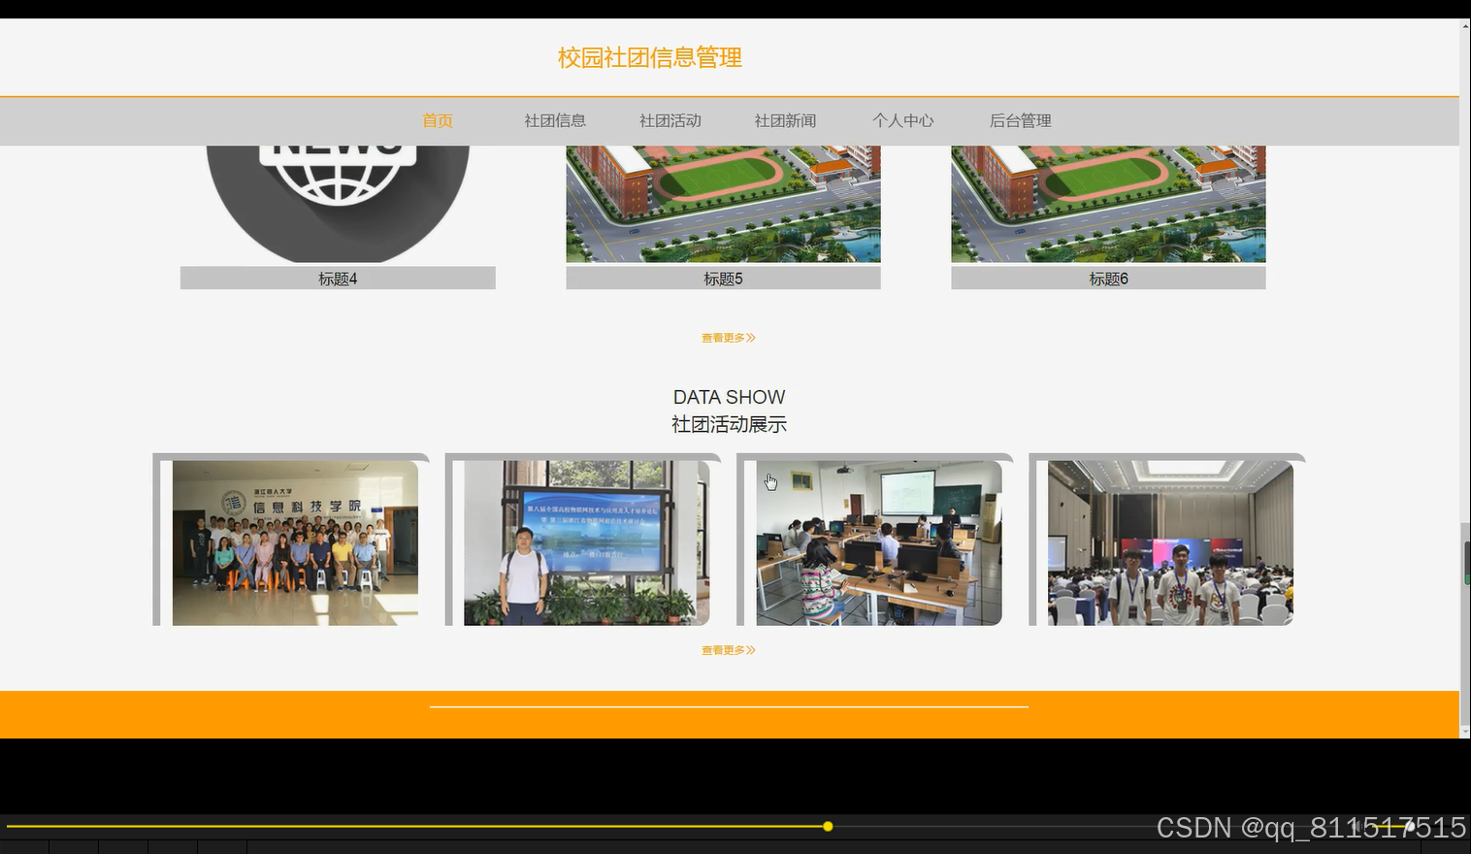Go to the 后台管理 menu item
This screenshot has width=1471, height=854.
coord(1021,120)
